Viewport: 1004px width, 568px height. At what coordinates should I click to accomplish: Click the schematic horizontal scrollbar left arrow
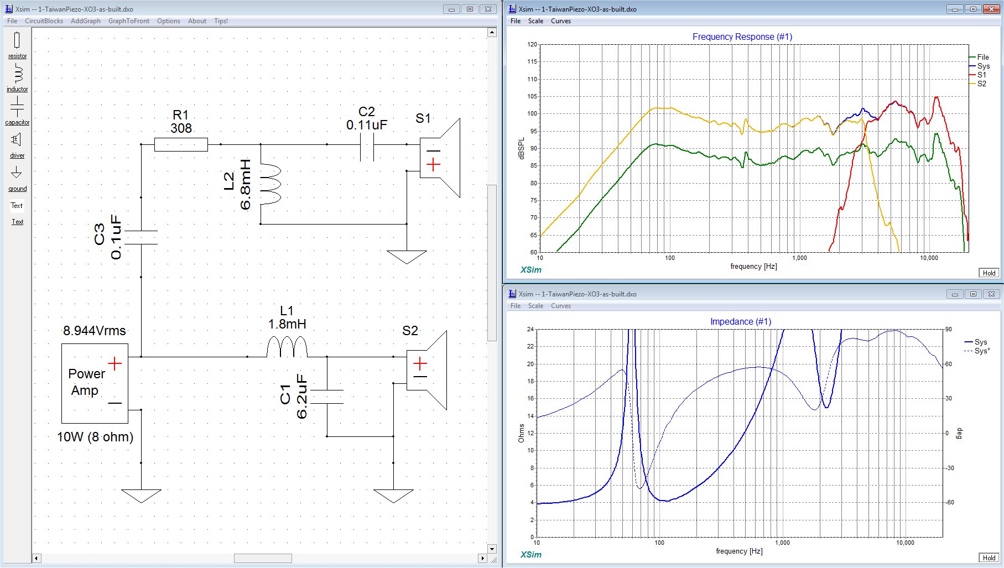coord(37,558)
